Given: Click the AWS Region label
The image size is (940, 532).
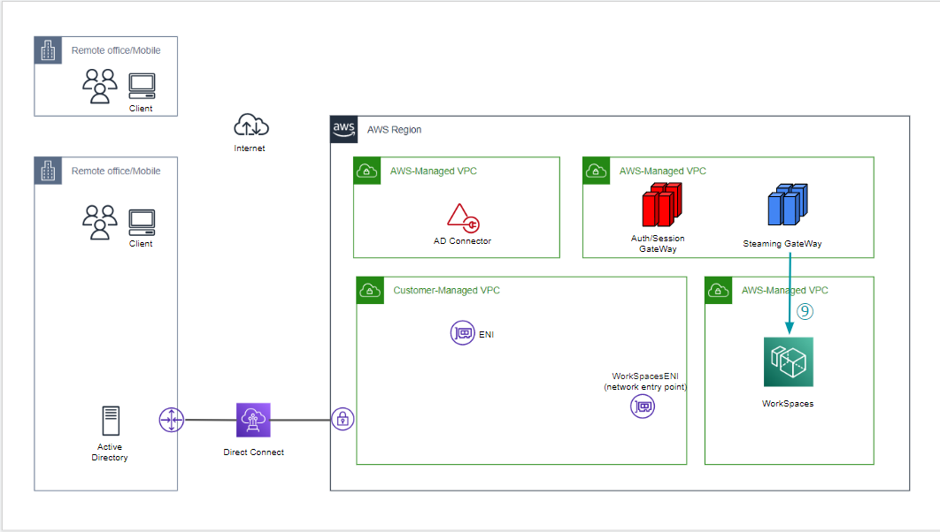Looking at the screenshot, I should coord(395,130).
